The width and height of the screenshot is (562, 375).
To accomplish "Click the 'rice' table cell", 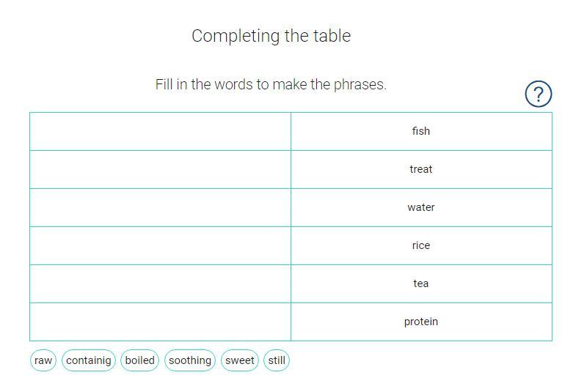I will (421, 246).
